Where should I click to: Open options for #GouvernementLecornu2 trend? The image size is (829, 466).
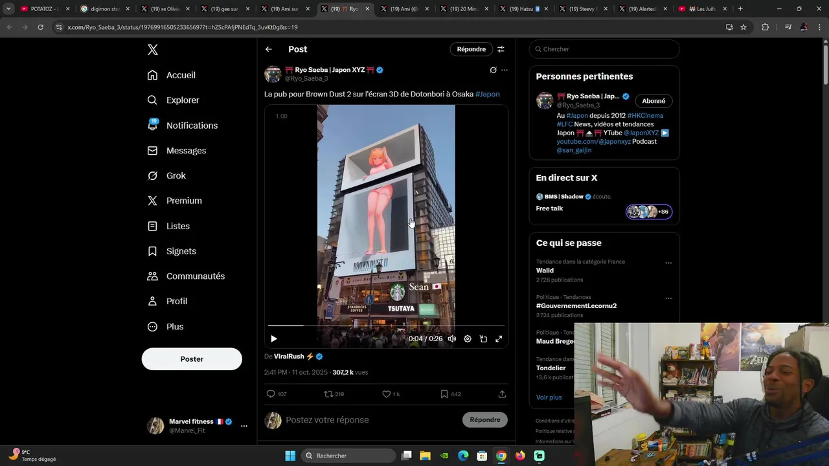pos(668,298)
